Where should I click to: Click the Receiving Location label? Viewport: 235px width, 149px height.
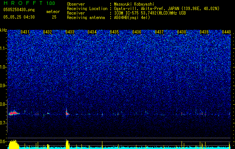coord(87,9)
